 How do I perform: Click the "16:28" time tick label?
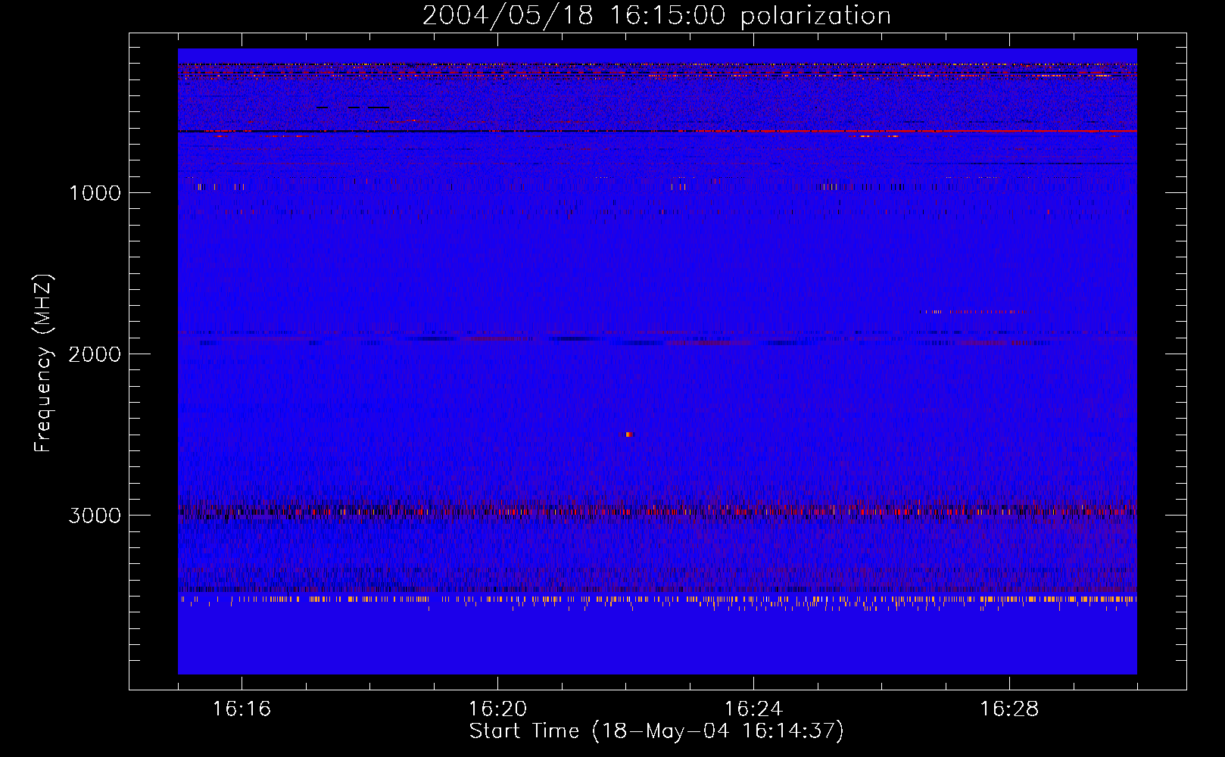tap(1009, 709)
